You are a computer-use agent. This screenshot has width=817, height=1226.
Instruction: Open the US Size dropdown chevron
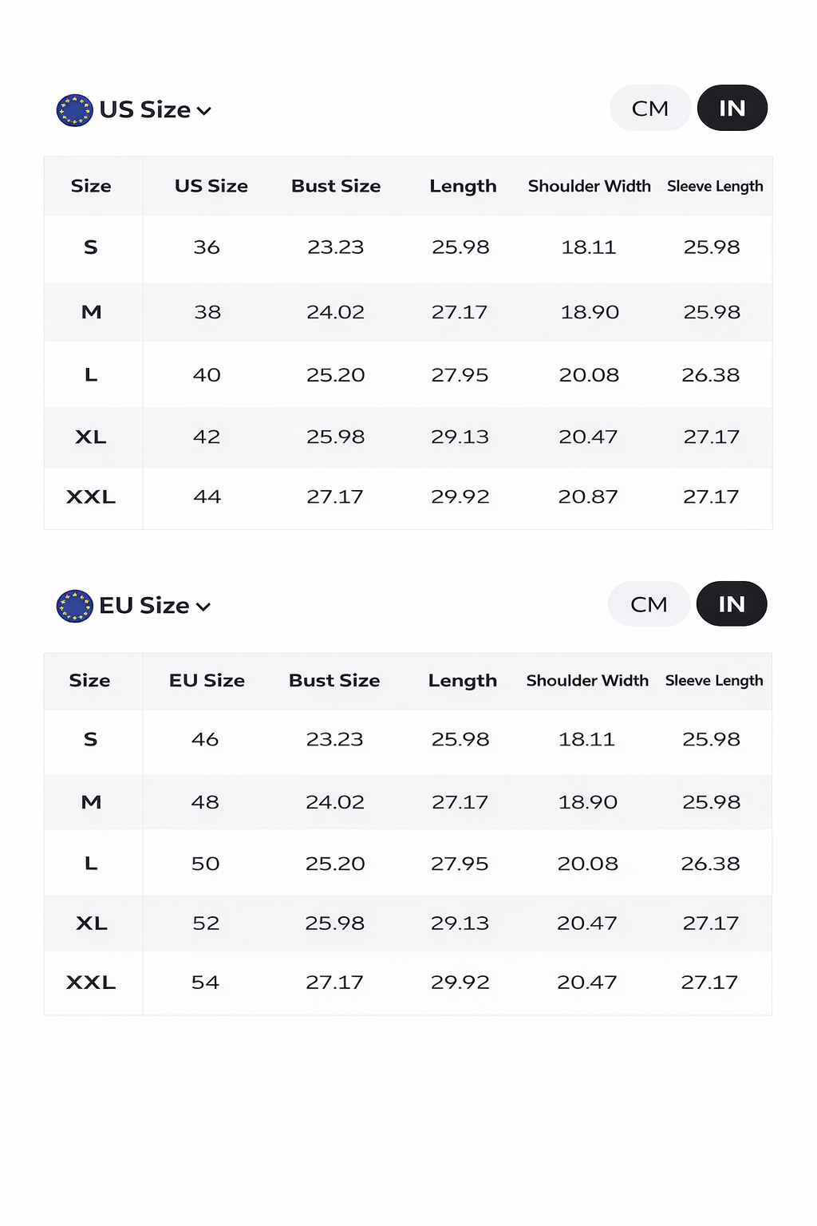click(204, 111)
